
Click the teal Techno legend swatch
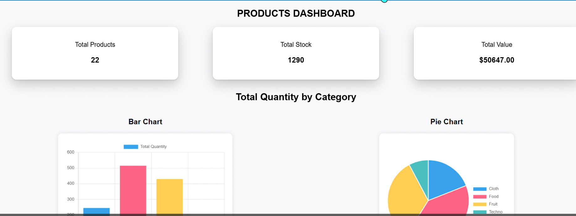480,212
